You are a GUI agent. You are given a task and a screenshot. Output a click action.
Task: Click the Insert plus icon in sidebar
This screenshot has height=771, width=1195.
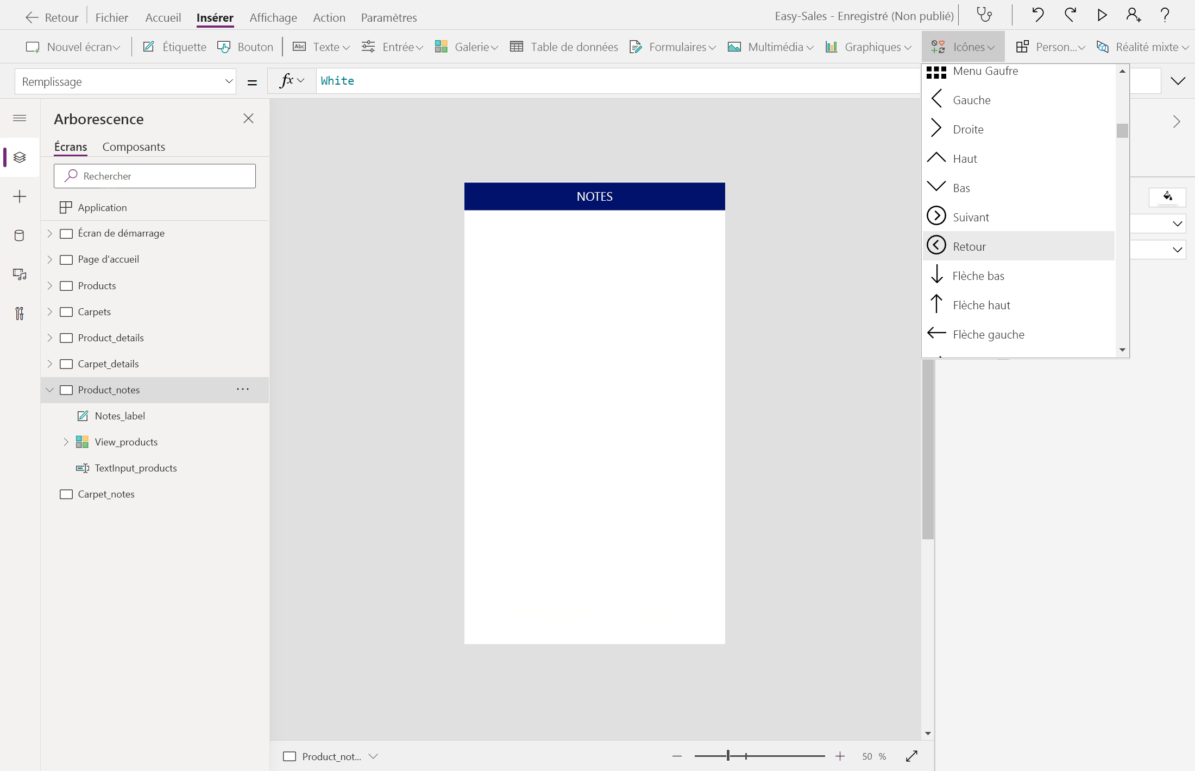pos(19,196)
